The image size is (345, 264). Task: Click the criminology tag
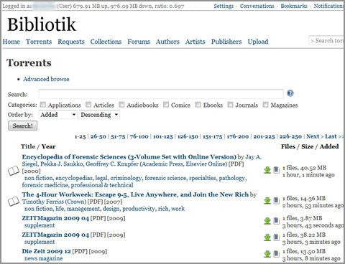pos(126,178)
